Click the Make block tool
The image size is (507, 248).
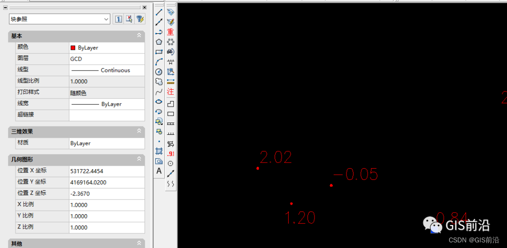pos(159,131)
